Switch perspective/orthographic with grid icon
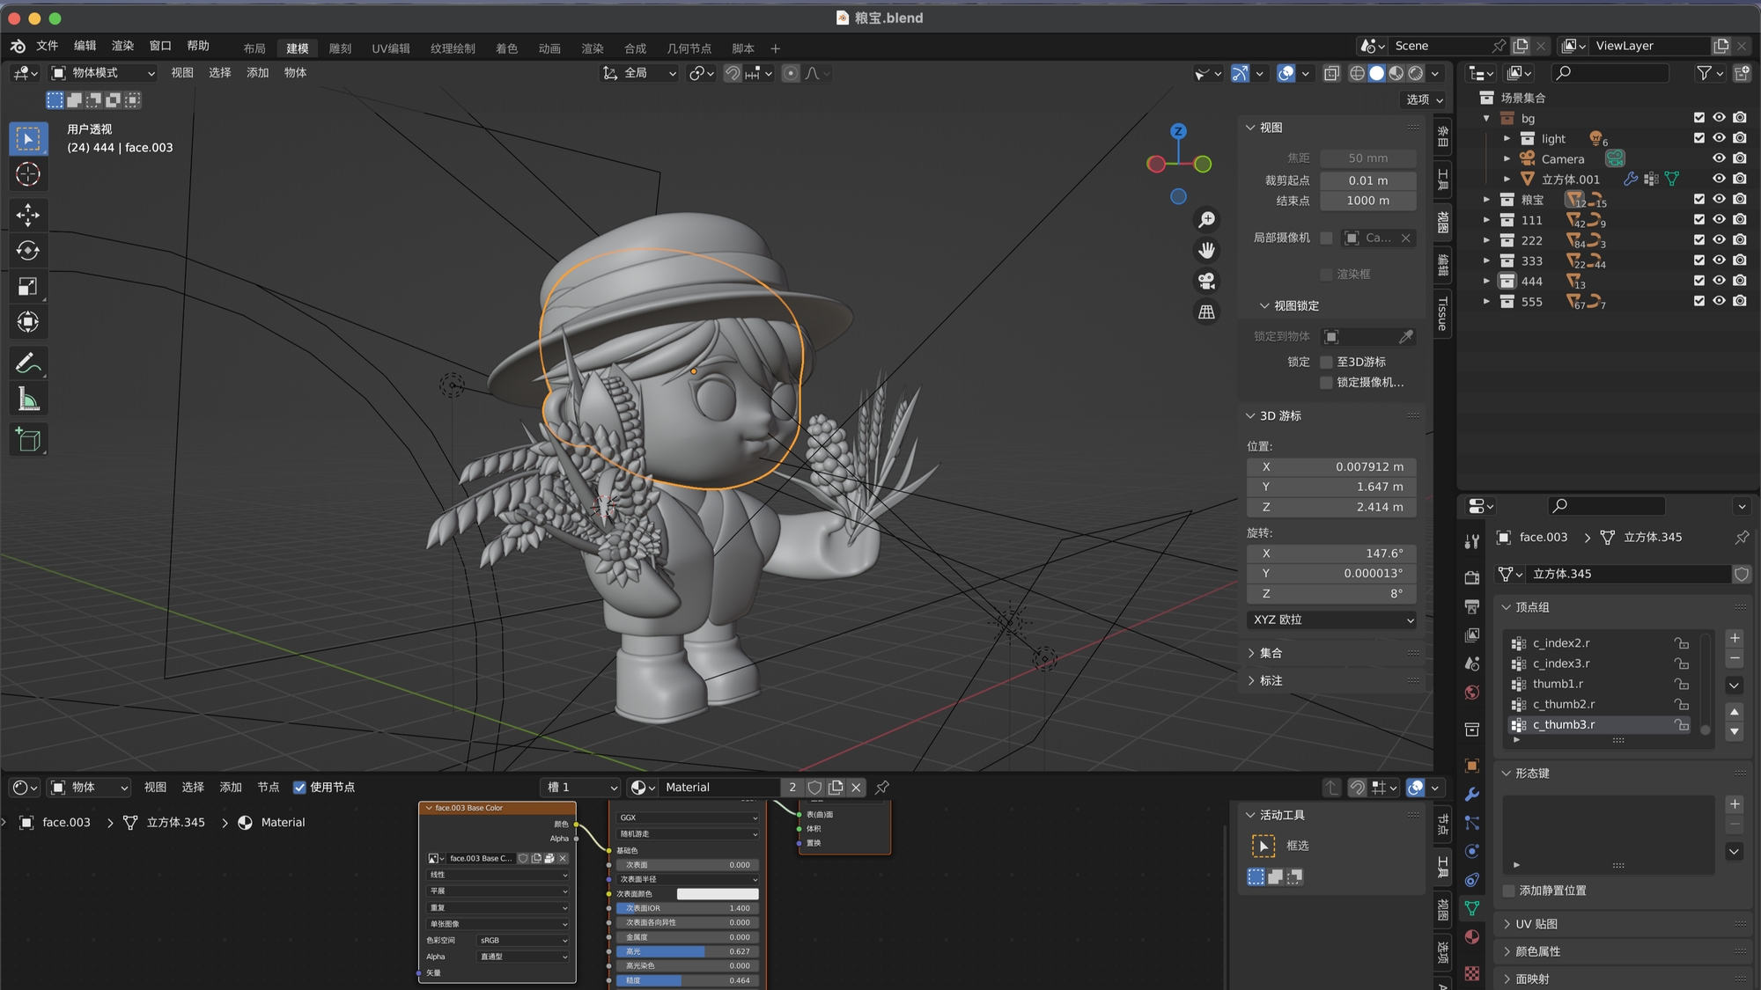The width and height of the screenshot is (1761, 990). [1206, 312]
